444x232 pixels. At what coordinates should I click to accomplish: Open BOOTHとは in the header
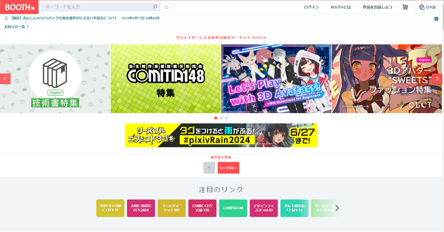point(341,7)
